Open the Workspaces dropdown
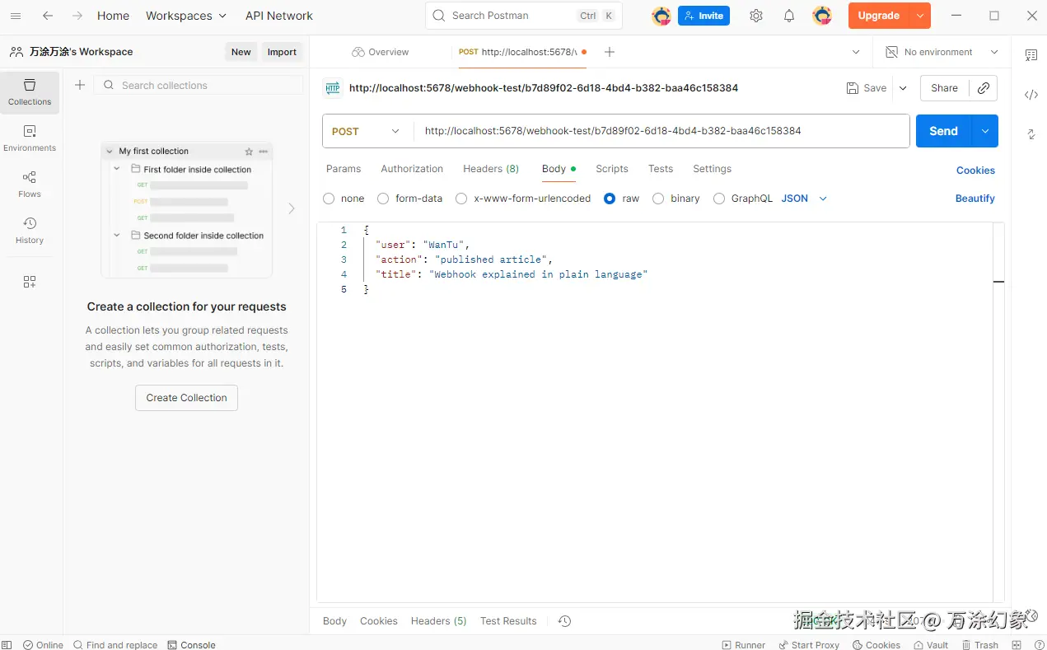1047x650 pixels. tap(185, 16)
